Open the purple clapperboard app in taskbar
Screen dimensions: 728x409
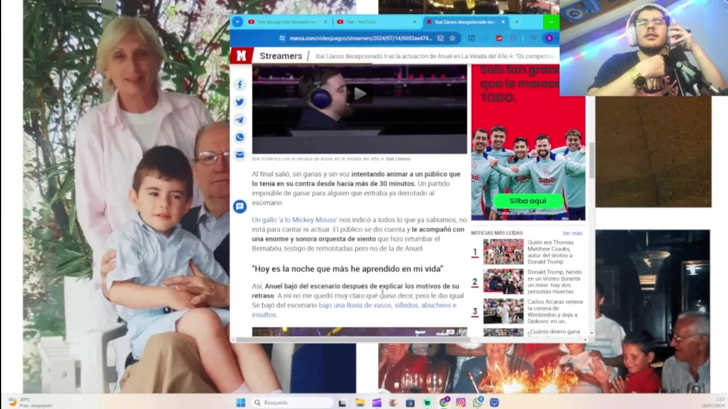tap(377, 403)
